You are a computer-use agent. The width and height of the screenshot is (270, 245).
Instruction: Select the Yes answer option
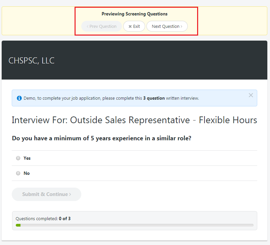click(x=18, y=158)
